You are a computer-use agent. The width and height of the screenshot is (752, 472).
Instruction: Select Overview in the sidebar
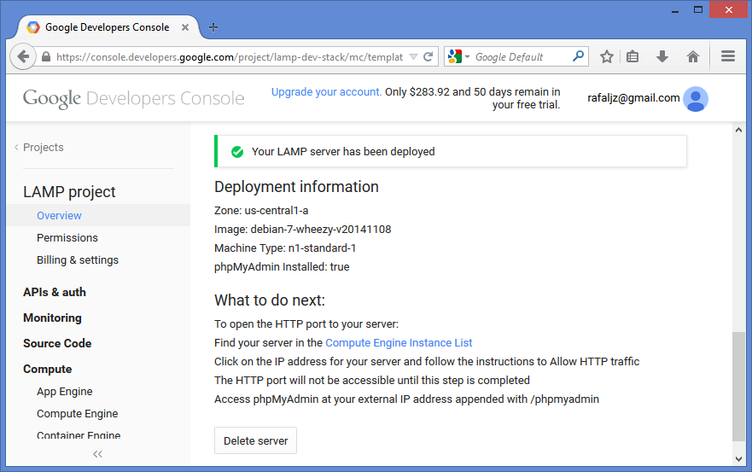59,215
